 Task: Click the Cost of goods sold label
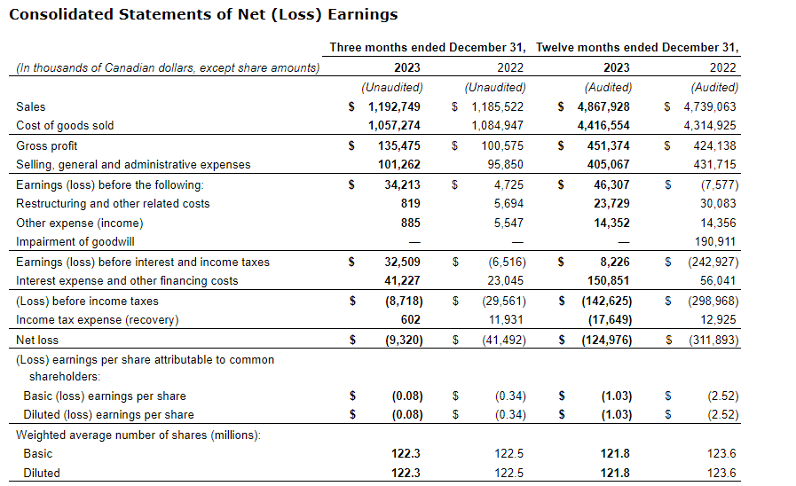point(65,126)
